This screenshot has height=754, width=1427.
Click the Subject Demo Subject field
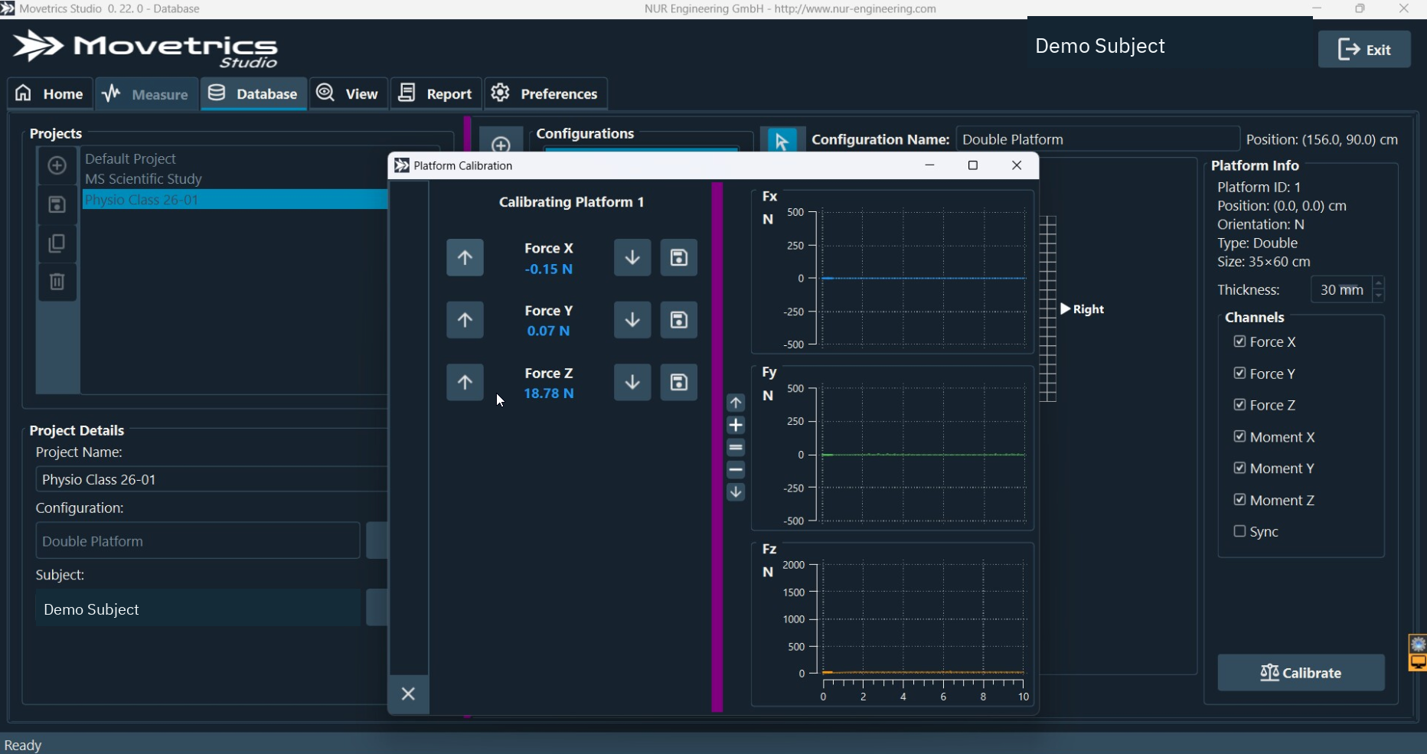click(x=198, y=609)
